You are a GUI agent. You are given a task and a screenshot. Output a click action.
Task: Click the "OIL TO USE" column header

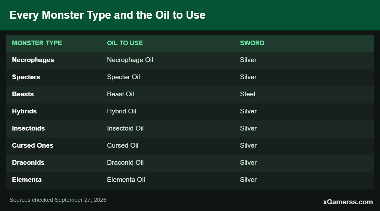point(125,43)
